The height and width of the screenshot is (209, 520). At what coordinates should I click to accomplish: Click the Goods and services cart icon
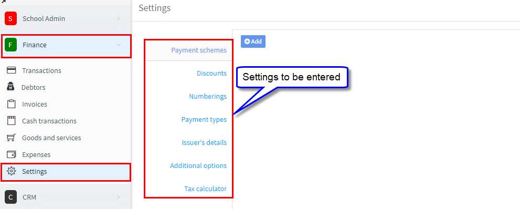click(11, 138)
